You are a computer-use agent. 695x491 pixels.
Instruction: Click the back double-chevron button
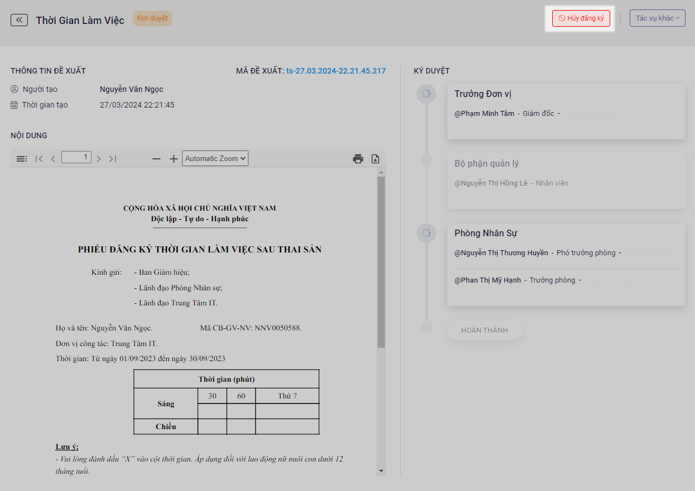point(19,20)
